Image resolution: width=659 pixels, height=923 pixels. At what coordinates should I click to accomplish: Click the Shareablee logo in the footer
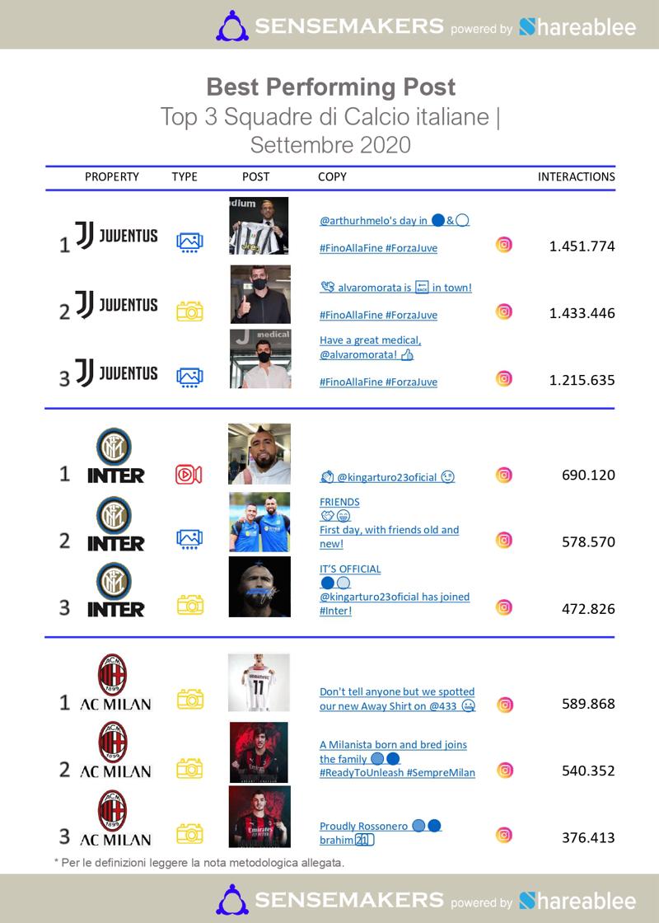pyautogui.click(x=578, y=901)
